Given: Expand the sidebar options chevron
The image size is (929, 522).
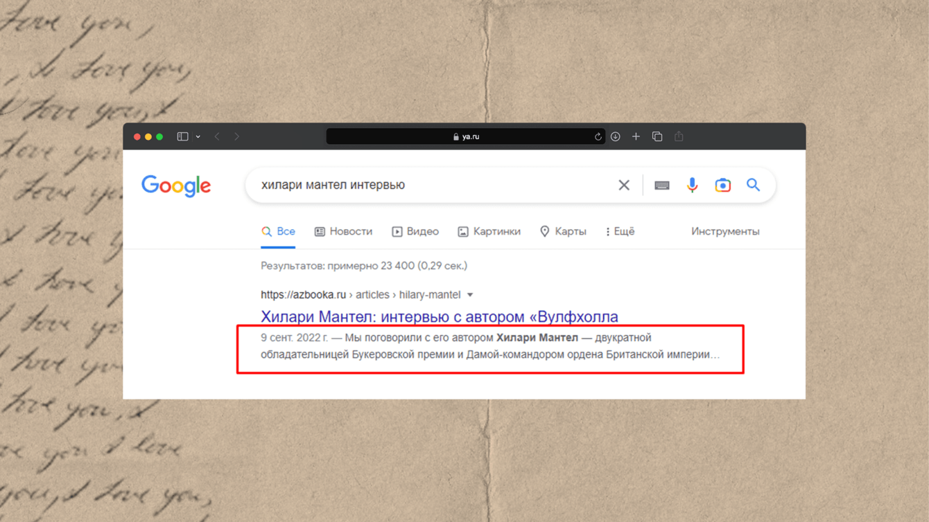Looking at the screenshot, I should coord(198,137).
